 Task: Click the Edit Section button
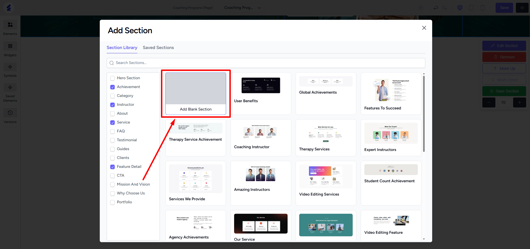504,46
